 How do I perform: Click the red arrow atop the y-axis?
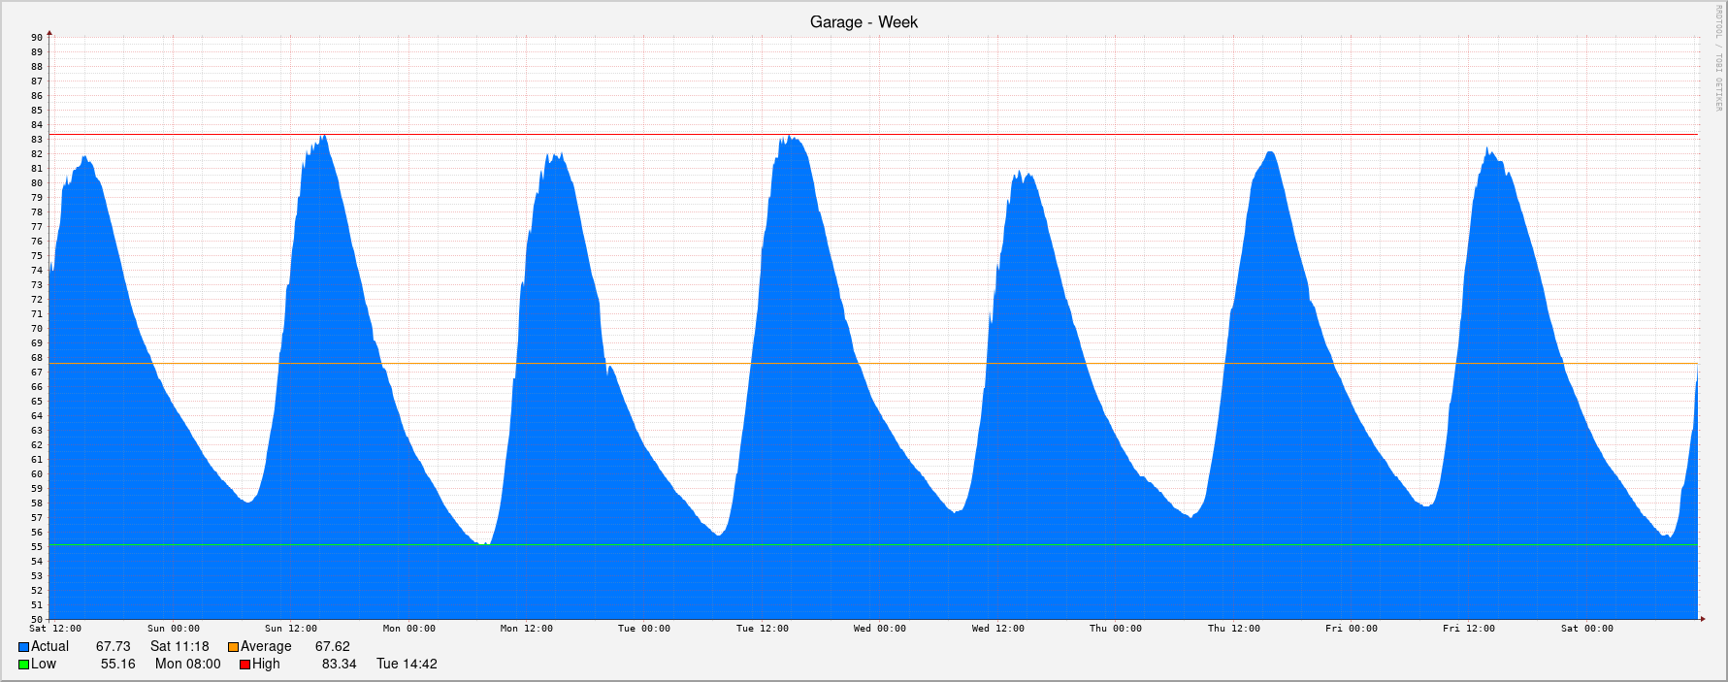tap(49, 33)
